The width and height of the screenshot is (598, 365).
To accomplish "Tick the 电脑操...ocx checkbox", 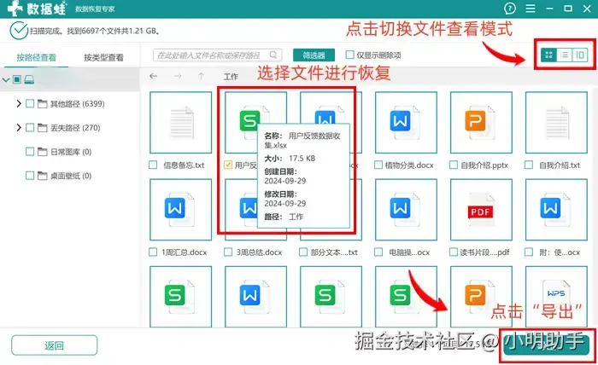I will tap(378, 252).
